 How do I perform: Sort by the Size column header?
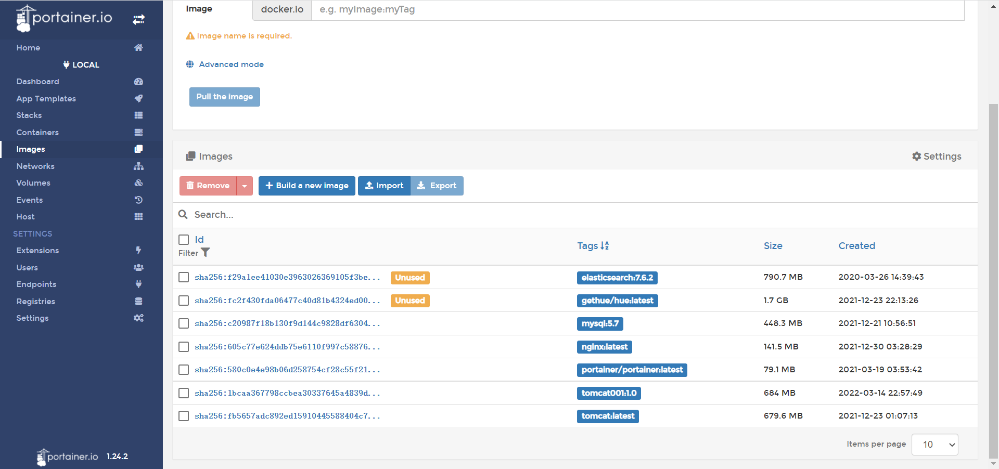click(x=773, y=246)
